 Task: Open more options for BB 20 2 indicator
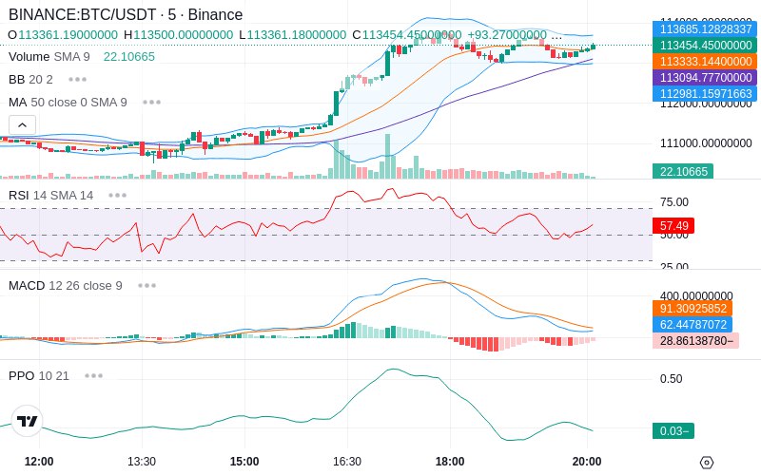pos(78,79)
